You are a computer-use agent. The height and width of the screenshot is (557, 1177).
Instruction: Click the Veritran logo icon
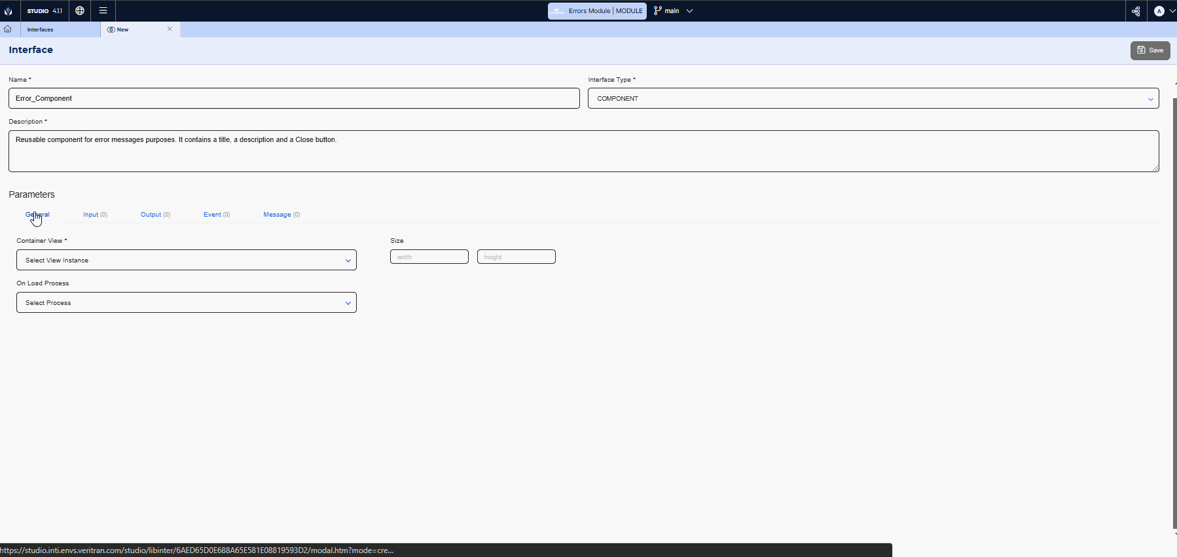tap(9, 10)
